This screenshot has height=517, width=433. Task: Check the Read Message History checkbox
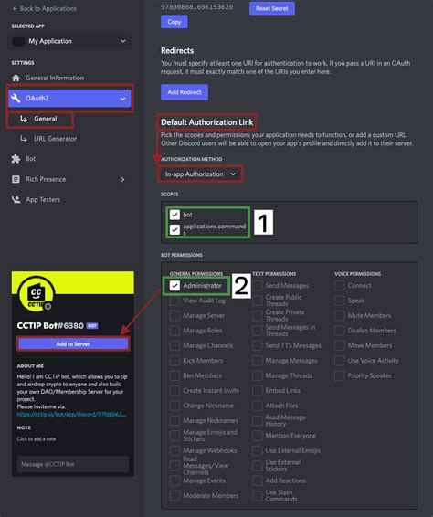click(257, 421)
